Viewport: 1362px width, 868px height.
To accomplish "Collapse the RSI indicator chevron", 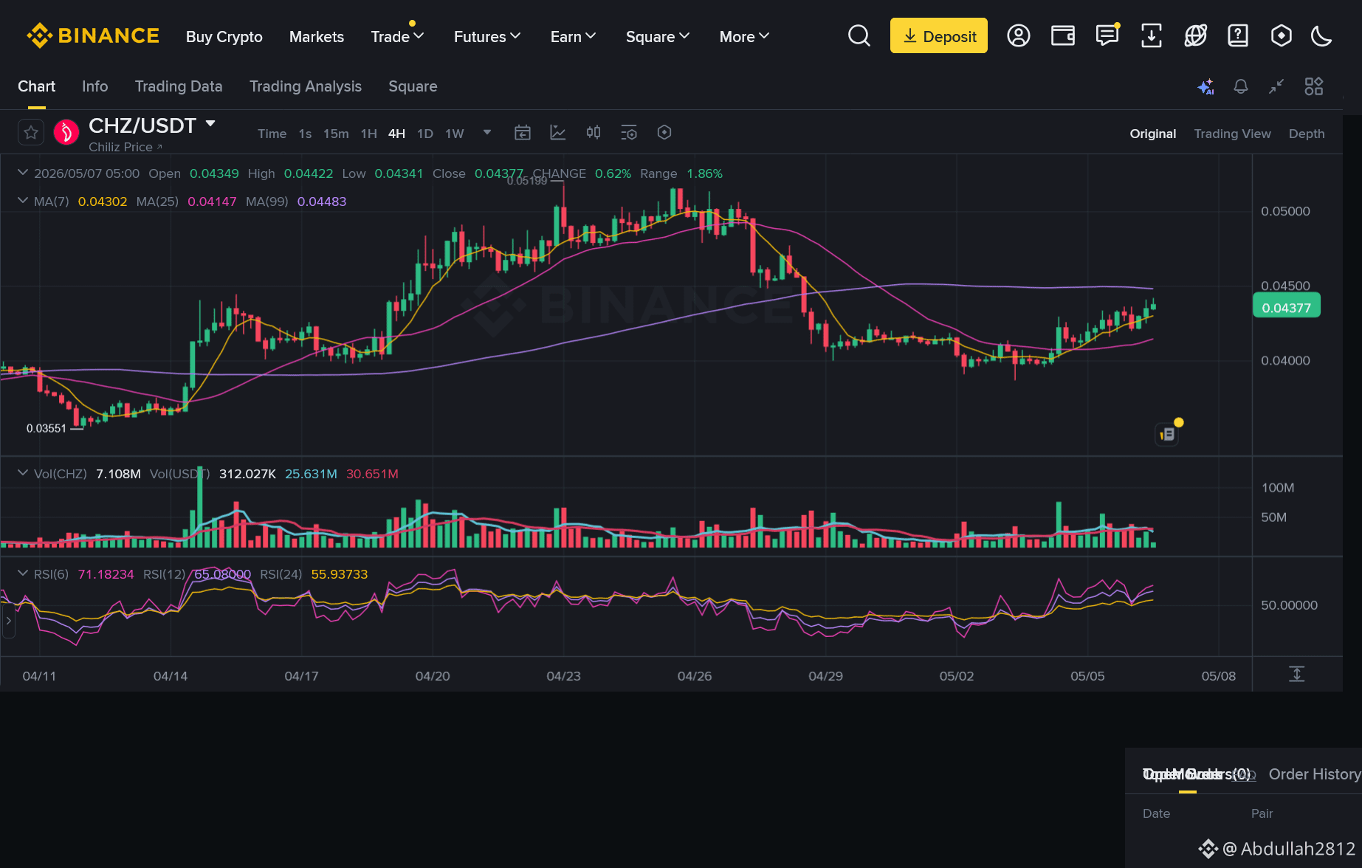I will pos(23,573).
